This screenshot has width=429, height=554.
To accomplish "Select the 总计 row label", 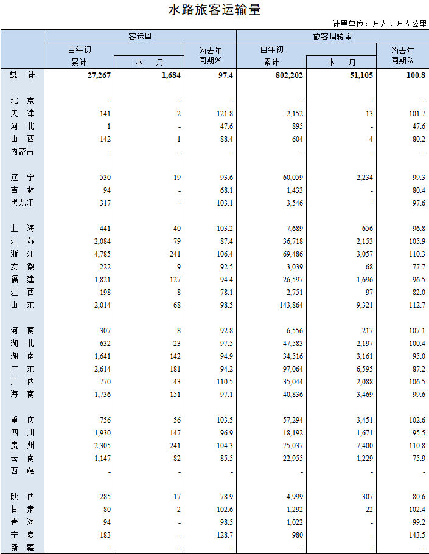I will click(x=22, y=75).
